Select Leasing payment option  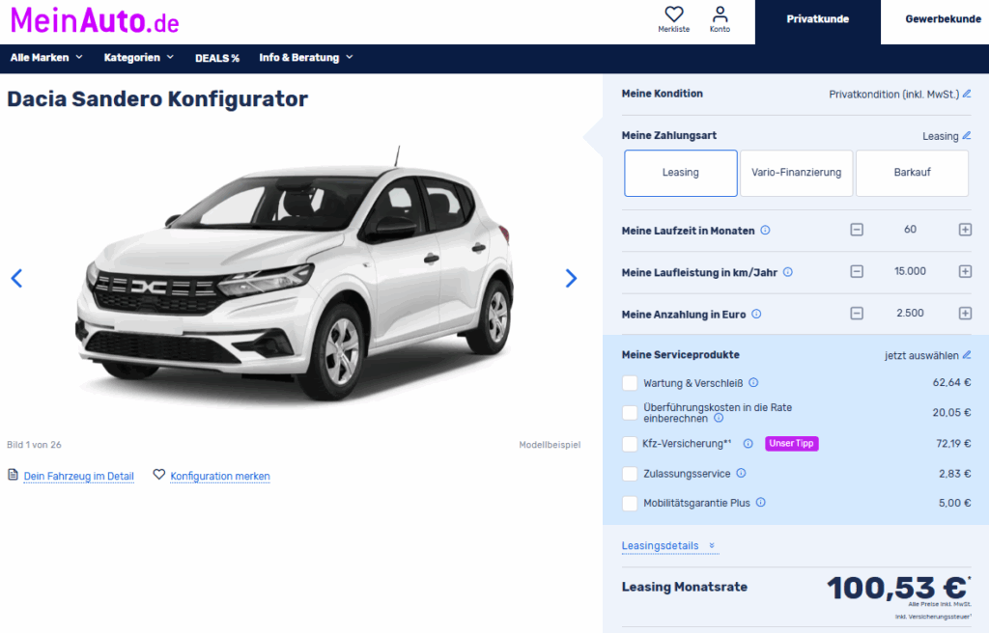tap(681, 173)
